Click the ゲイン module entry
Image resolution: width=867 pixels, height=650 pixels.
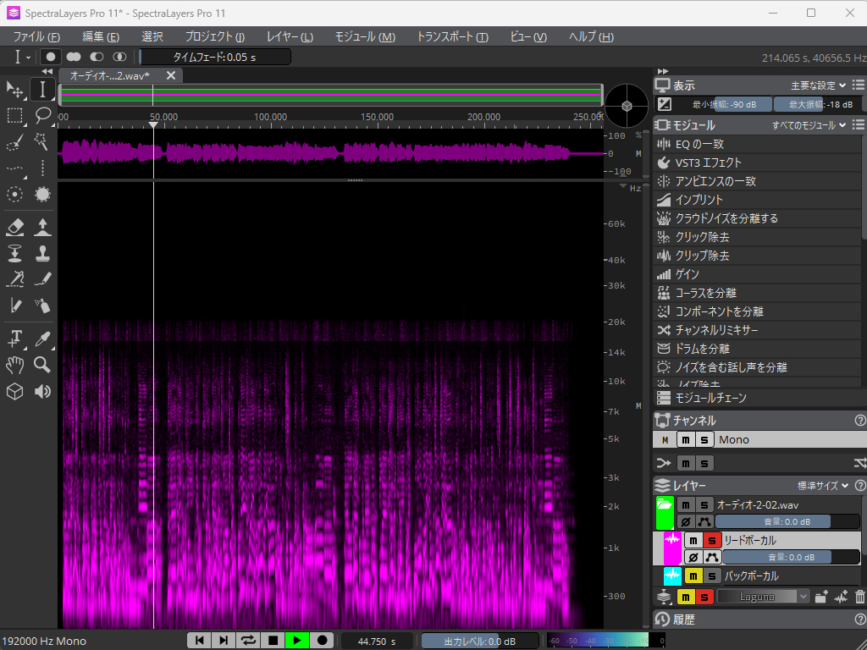coord(687,274)
